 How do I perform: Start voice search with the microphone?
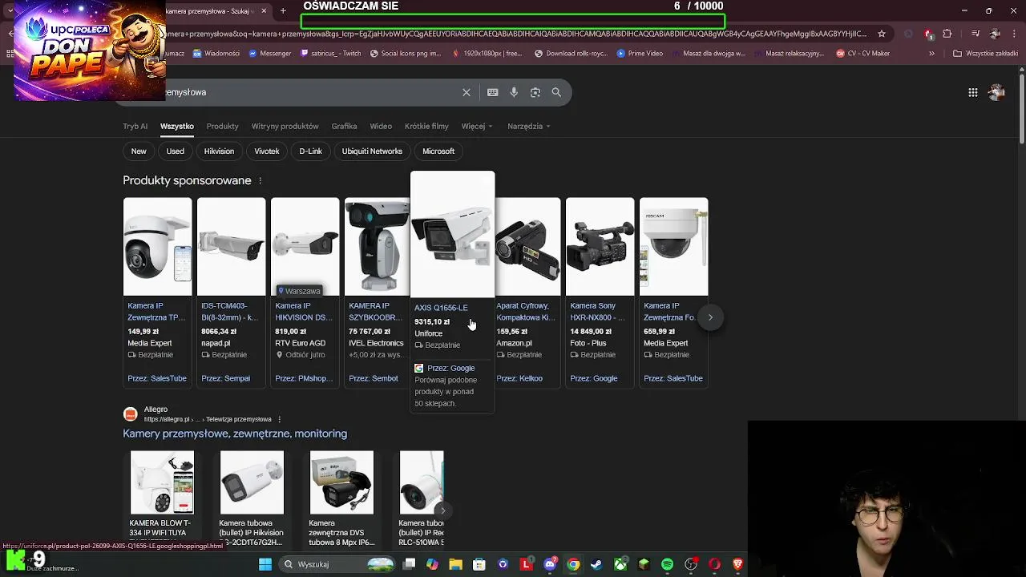514,92
